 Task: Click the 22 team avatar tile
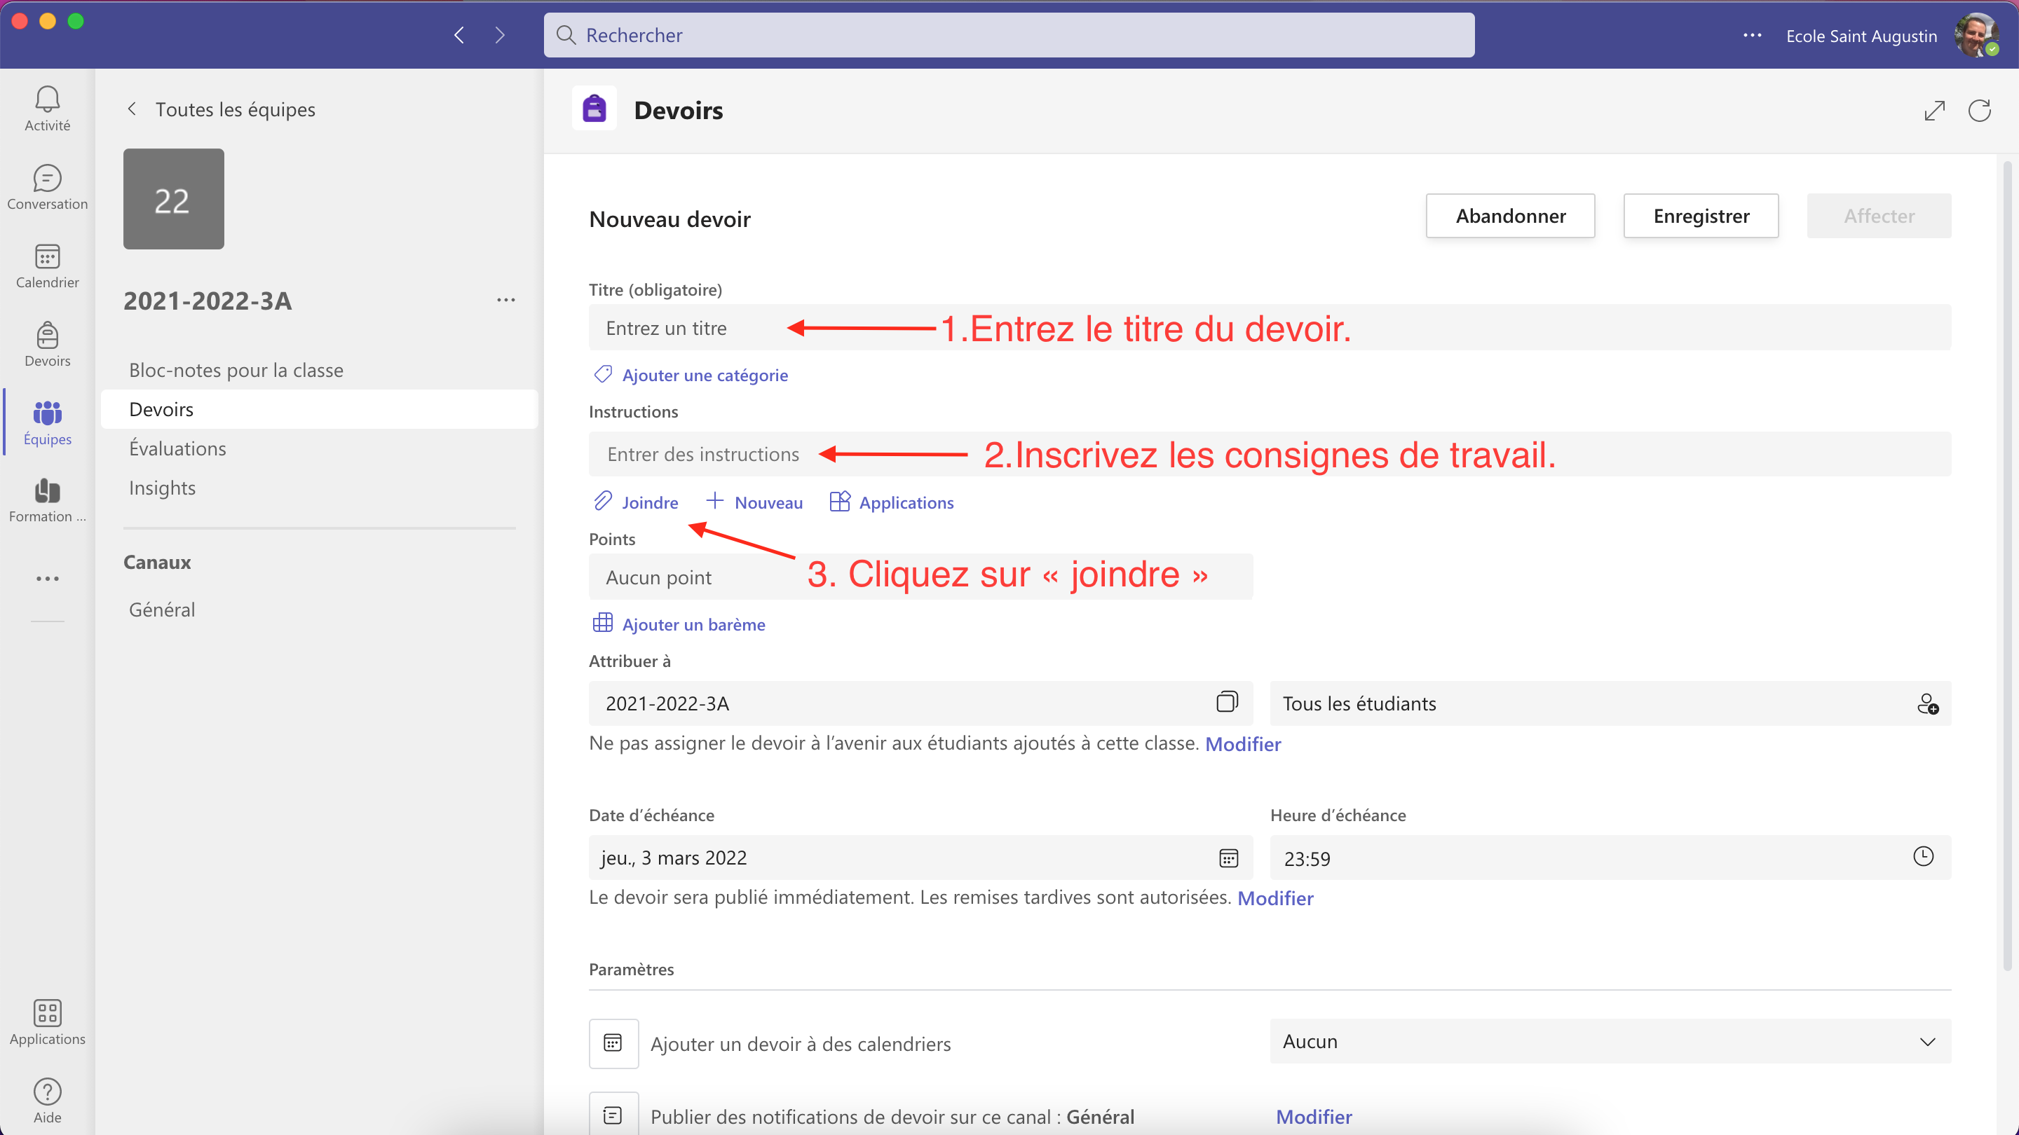point(173,199)
